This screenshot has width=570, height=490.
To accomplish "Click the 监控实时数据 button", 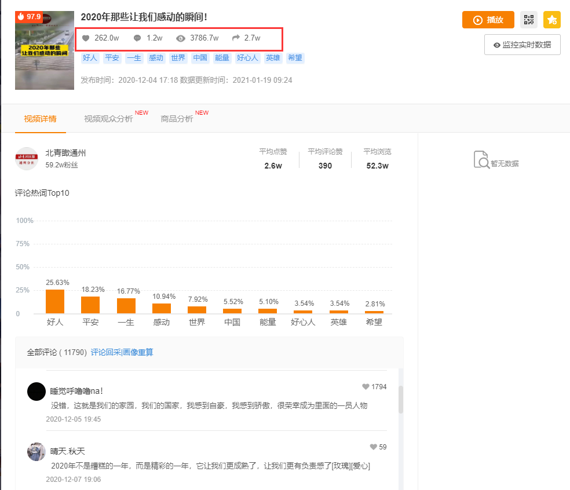I will click(x=522, y=45).
